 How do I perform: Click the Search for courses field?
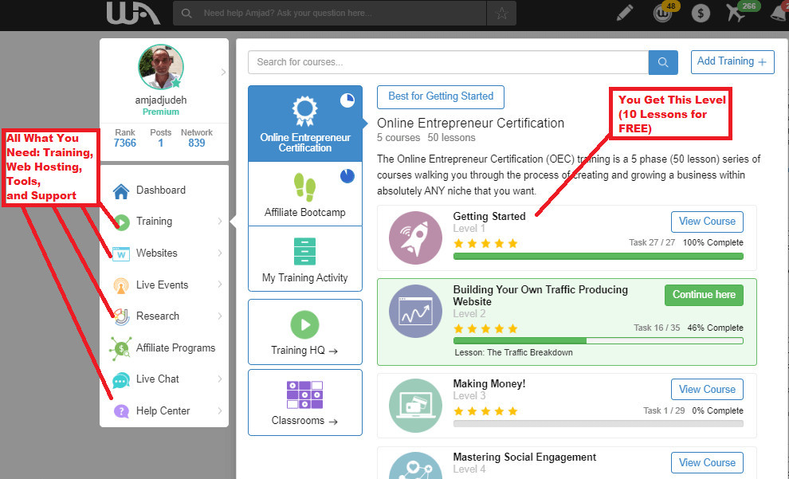pyautogui.click(x=448, y=62)
